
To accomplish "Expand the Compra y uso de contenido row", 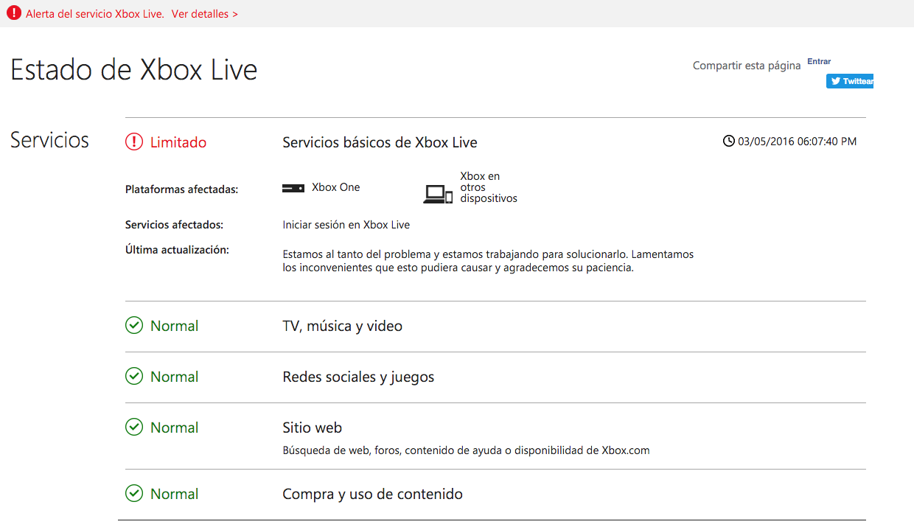I will point(372,494).
